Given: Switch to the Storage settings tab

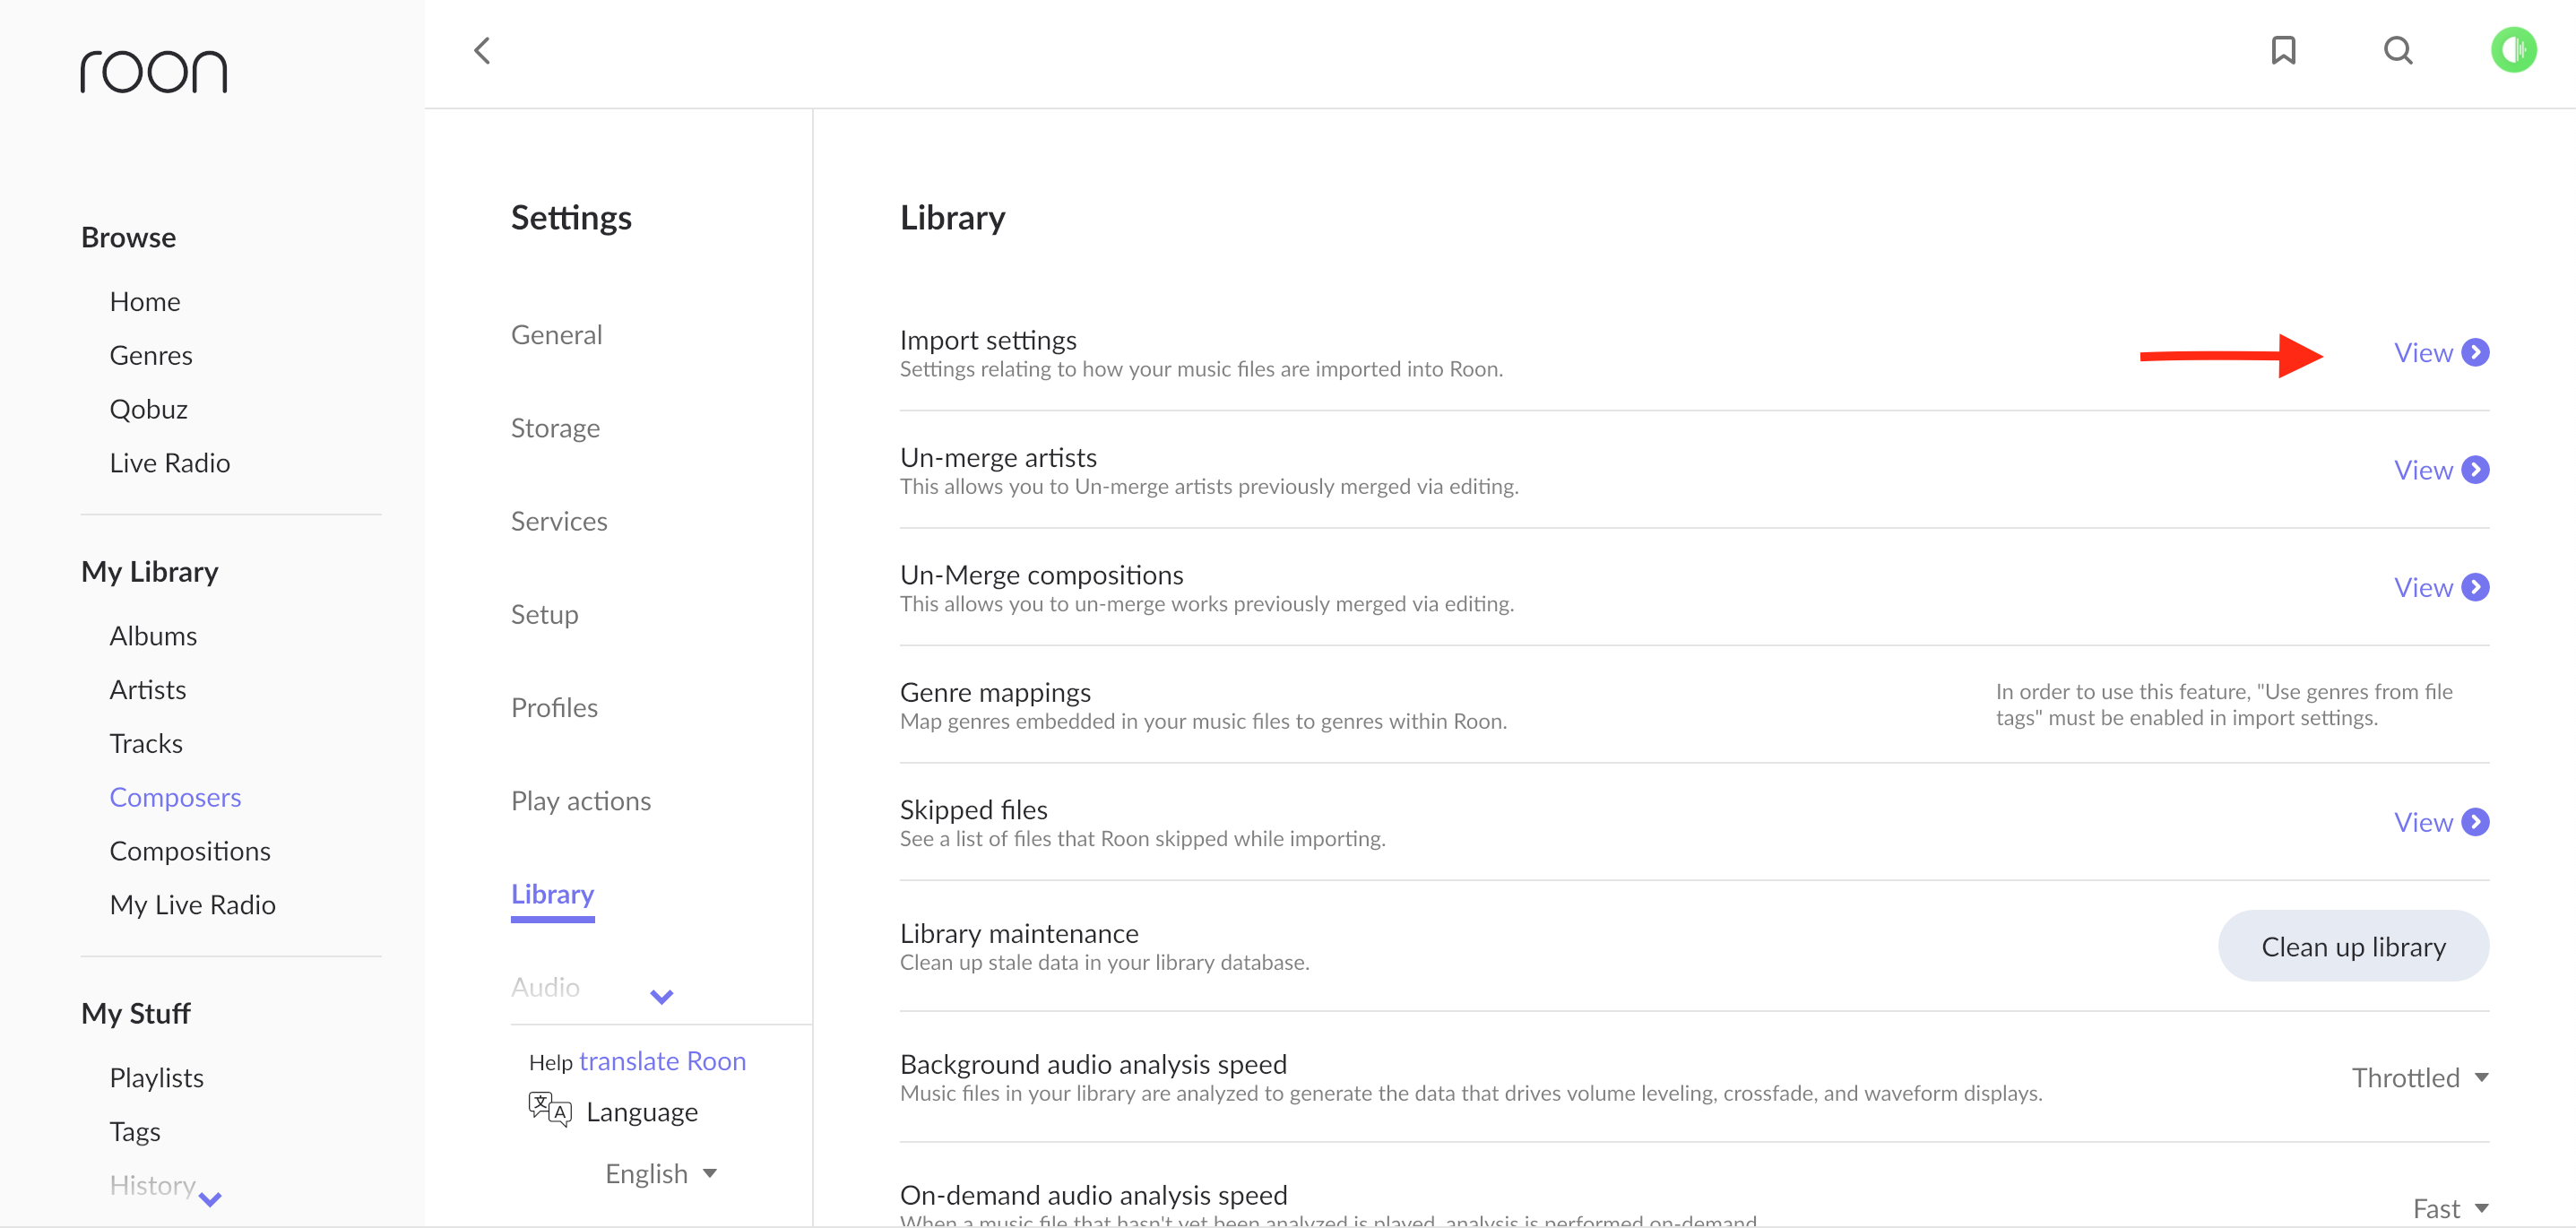Looking at the screenshot, I should point(555,428).
